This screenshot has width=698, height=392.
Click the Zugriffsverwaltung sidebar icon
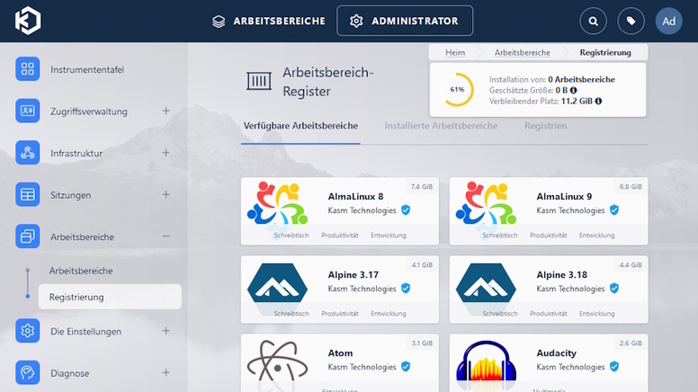pyautogui.click(x=27, y=111)
